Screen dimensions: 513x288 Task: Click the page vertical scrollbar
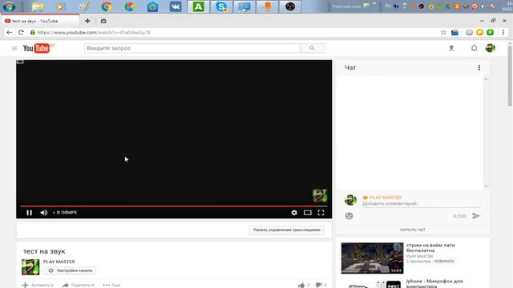coord(510,76)
